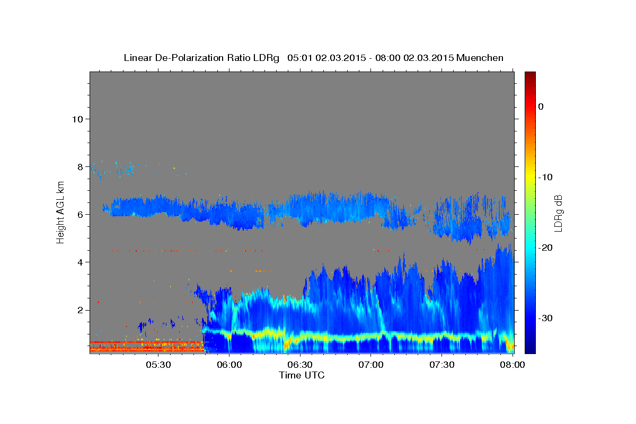Click the colorbar value -10
636x424 pixels.
546,177
